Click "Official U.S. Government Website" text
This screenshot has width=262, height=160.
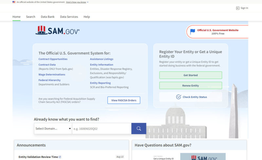tap(218, 30)
